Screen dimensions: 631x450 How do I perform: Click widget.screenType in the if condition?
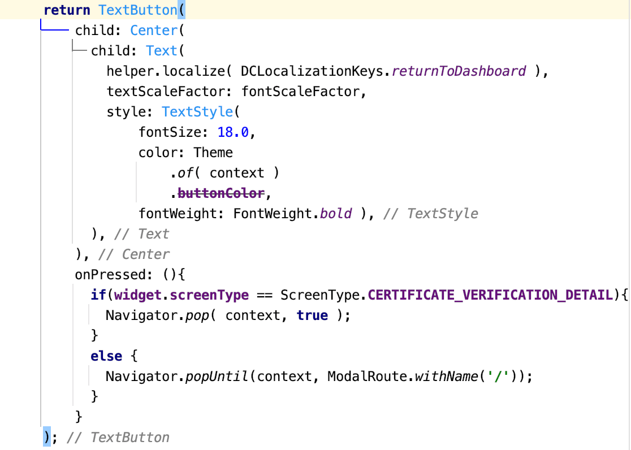[182, 295]
